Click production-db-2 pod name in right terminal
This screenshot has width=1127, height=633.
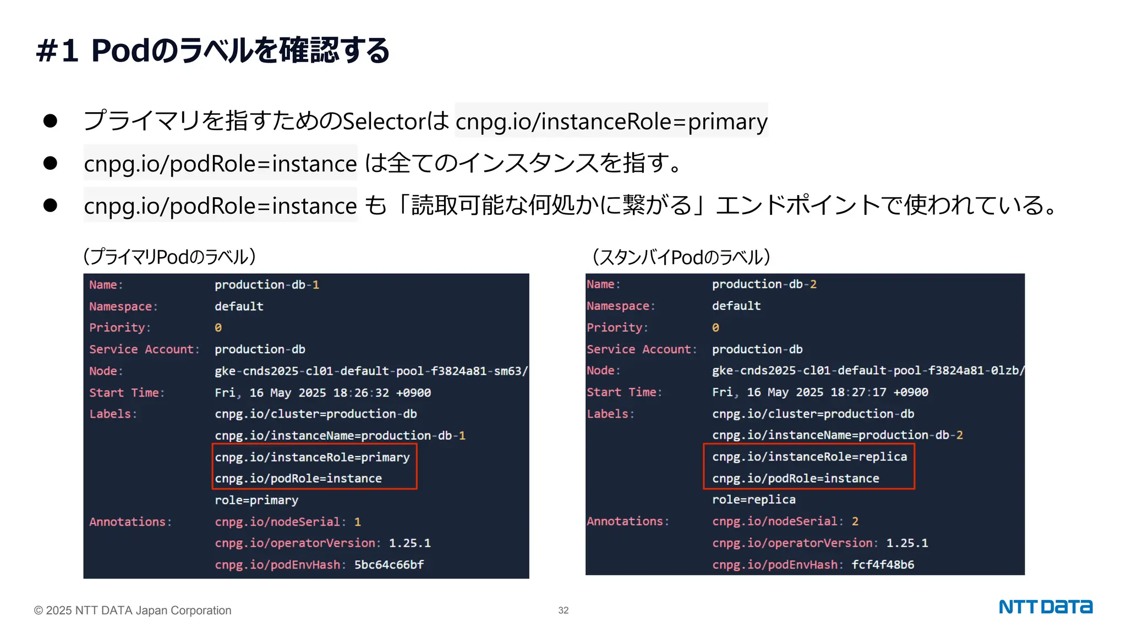point(764,284)
